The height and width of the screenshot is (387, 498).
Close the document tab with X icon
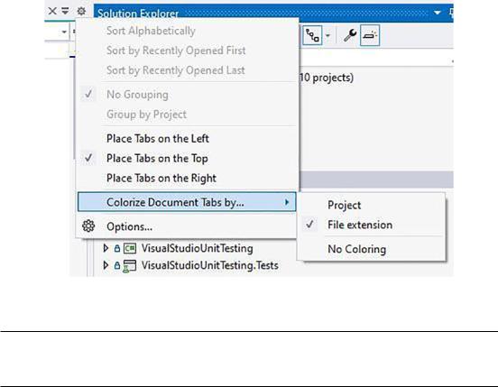click(x=52, y=11)
